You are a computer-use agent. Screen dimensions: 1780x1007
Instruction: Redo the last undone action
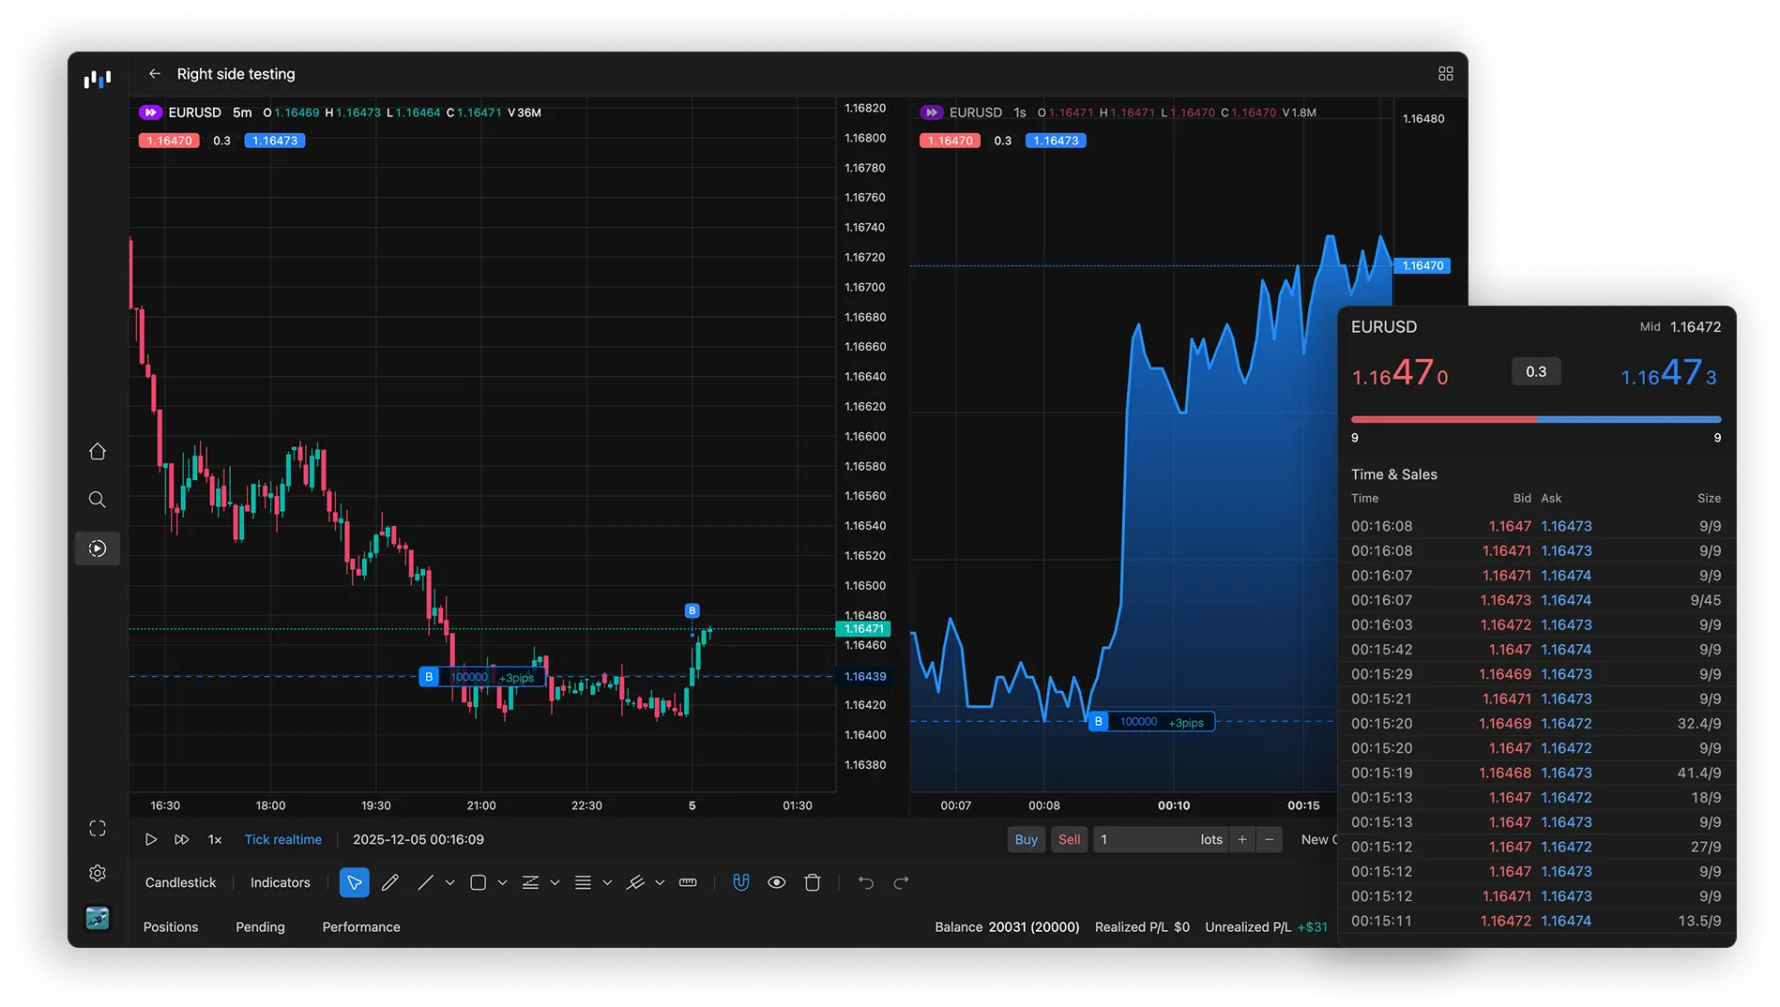coord(902,883)
